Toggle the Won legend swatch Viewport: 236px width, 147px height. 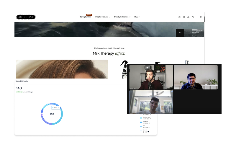141,127
